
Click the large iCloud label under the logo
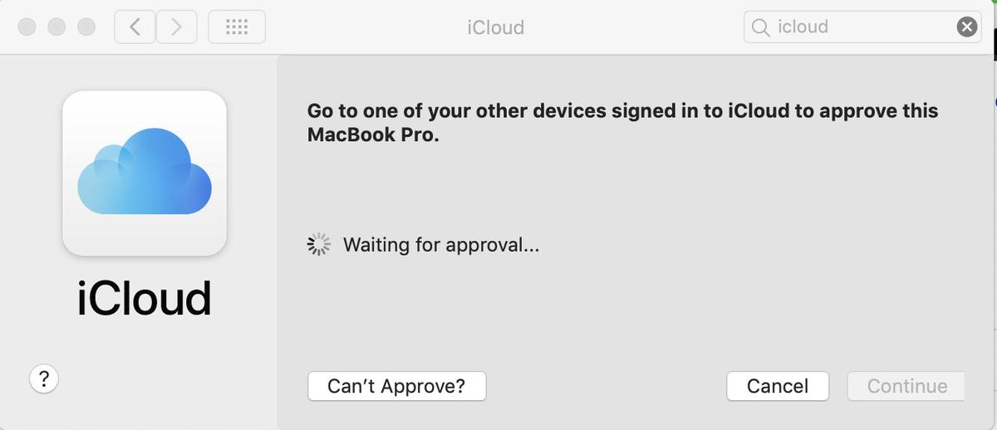[145, 299]
